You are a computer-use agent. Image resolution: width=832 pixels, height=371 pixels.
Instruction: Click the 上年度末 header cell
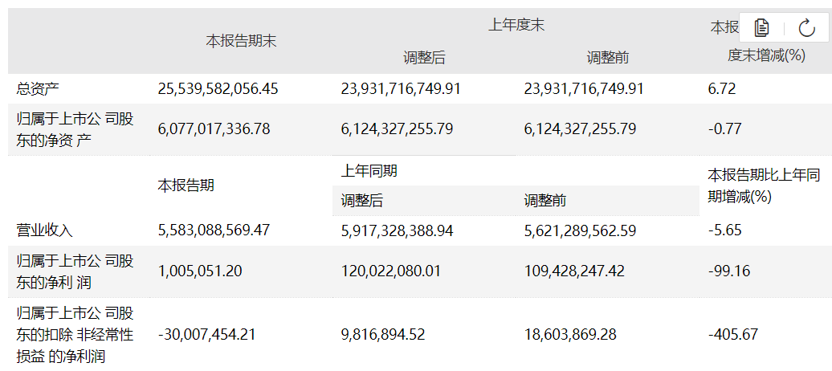point(516,25)
